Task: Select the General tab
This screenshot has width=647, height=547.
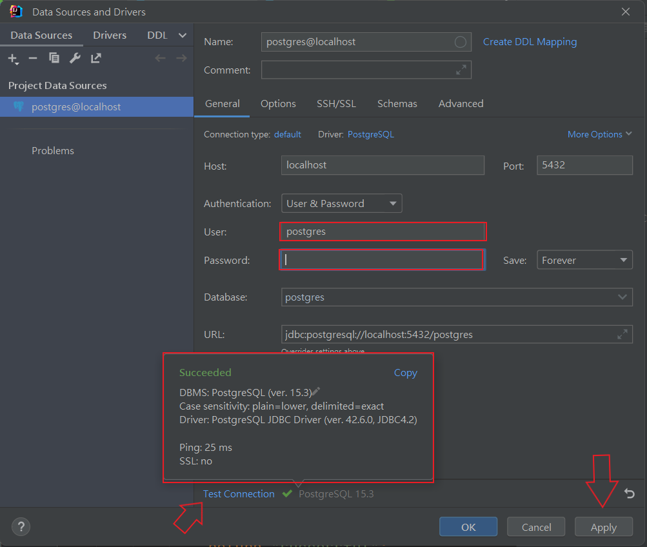Action: [223, 104]
